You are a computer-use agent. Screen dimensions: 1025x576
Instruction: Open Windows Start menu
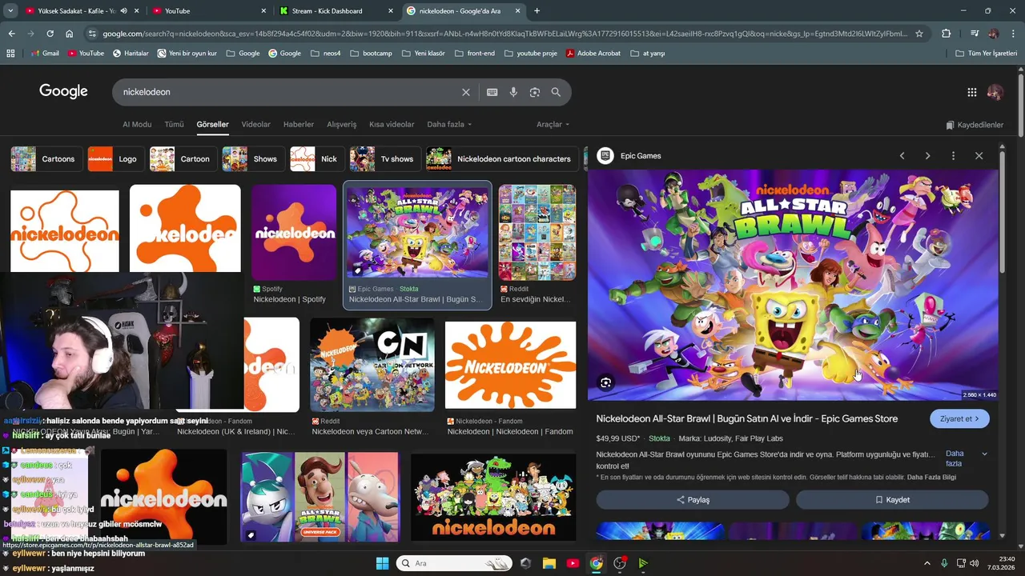pyautogui.click(x=382, y=563)
